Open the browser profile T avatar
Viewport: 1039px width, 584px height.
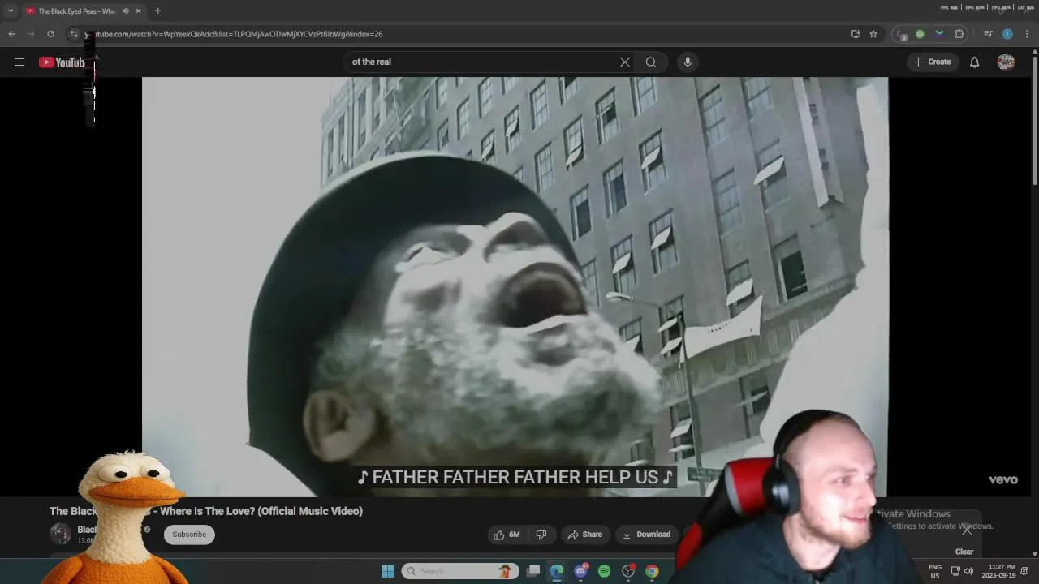point(1007,34)
